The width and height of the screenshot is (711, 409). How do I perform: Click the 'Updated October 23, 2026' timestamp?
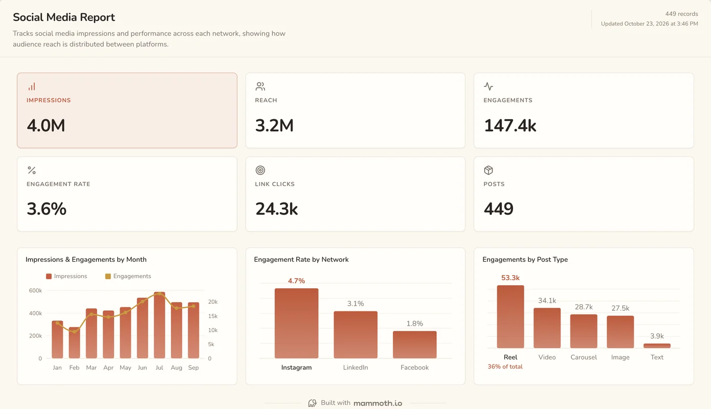point(650,24)
